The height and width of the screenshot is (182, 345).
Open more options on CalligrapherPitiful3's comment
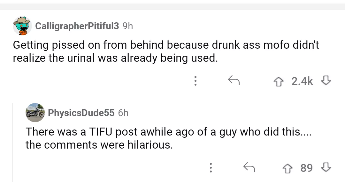[x=195, y=81]
